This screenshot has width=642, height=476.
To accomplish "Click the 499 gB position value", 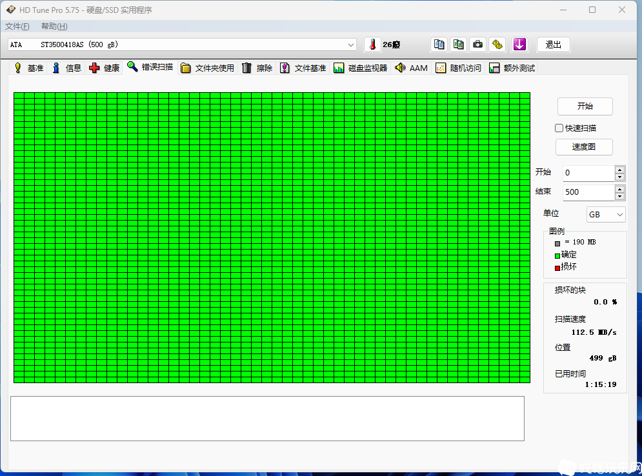I will pos(603,358).
